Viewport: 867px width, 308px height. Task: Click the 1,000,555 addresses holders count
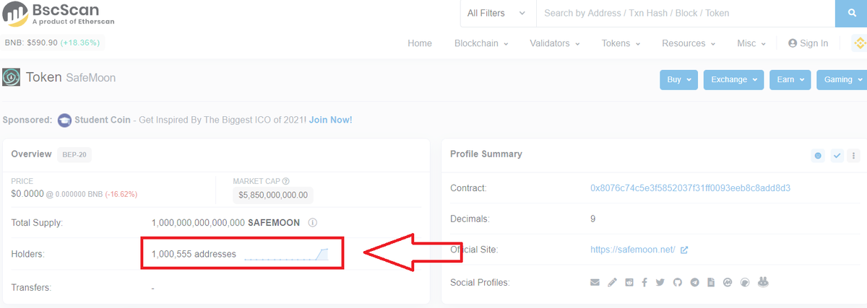coord(194,255)
